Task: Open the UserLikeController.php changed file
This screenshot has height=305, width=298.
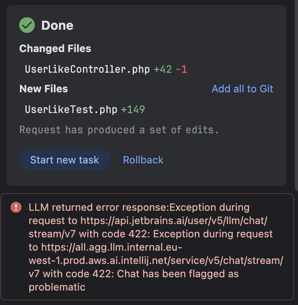Action: [x=87, y=69]
